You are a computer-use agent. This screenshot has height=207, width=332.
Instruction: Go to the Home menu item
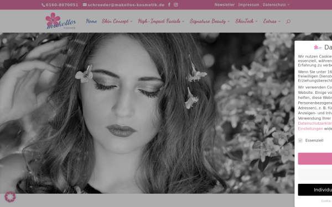[x=91, y=21]
